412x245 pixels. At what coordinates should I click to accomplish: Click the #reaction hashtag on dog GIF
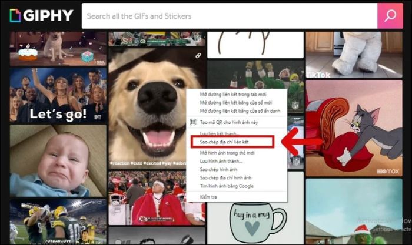120,163
